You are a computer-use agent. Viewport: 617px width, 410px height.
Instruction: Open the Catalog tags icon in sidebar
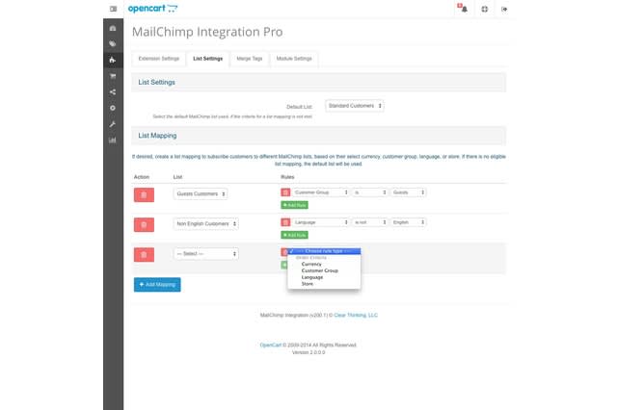pos(113,44)
